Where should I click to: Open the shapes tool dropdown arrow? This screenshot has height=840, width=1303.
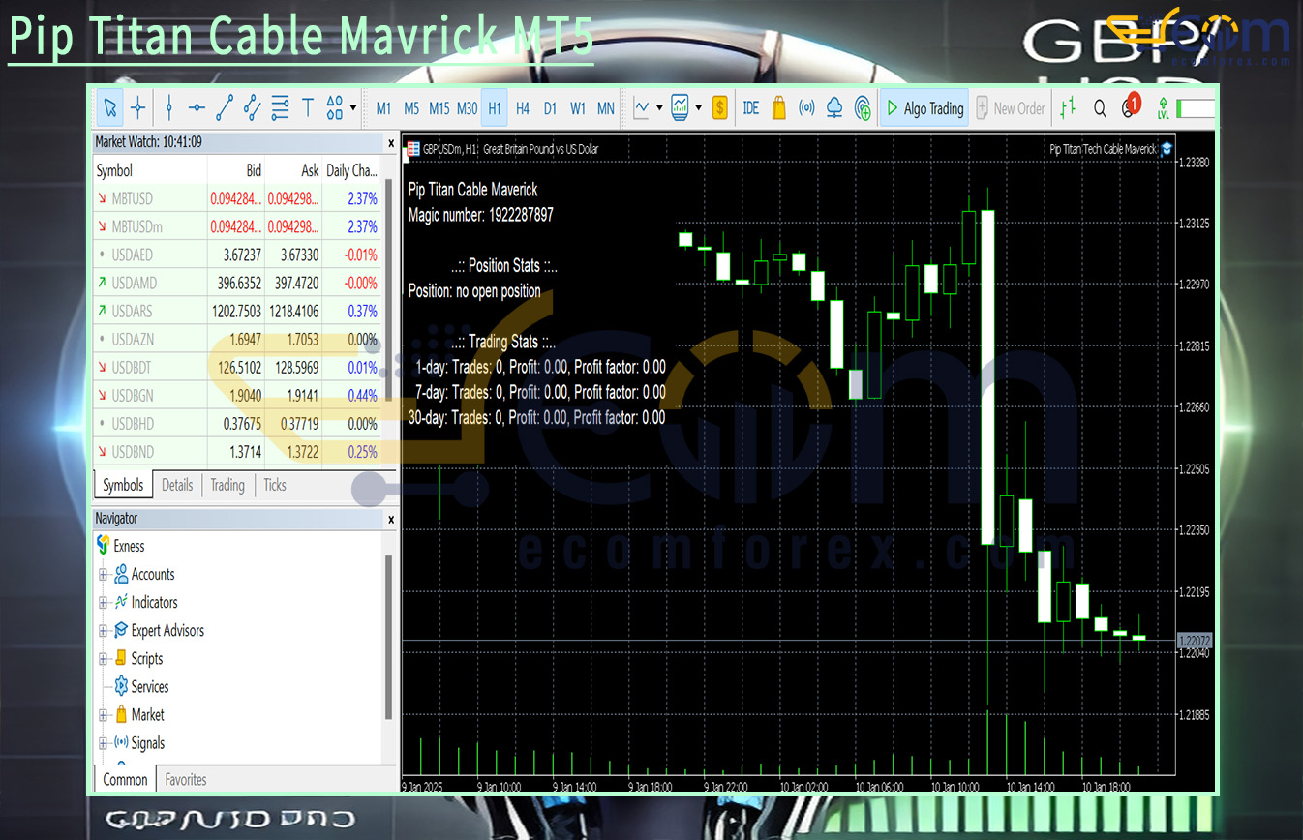pos(353,108)
